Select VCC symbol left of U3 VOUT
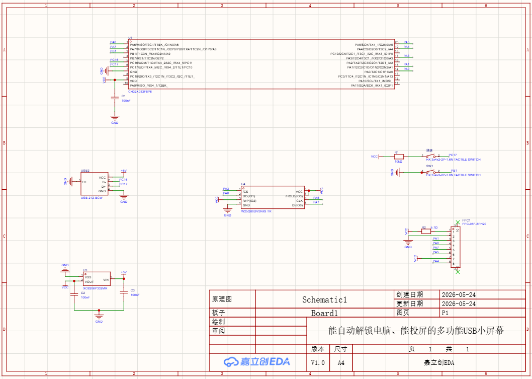 (x=65, y=284)
